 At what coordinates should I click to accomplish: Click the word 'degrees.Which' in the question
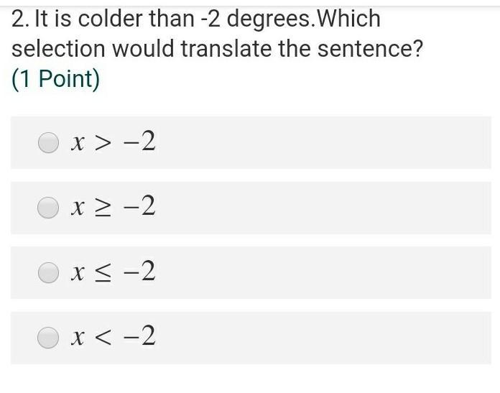tap(303, 19)
